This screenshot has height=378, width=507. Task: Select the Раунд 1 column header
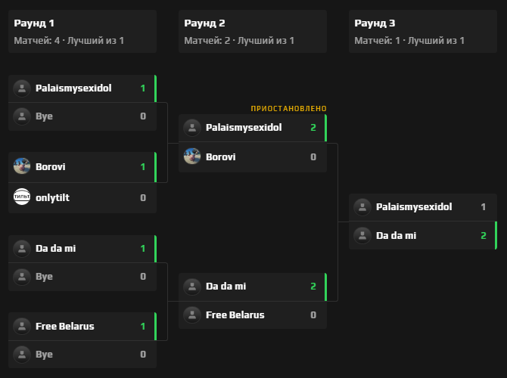pos(82,31)
